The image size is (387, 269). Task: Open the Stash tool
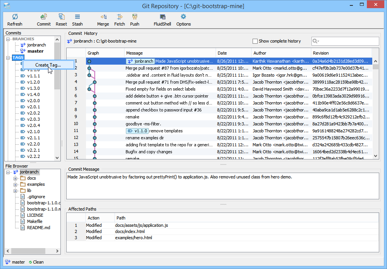(x=77, y=17)
